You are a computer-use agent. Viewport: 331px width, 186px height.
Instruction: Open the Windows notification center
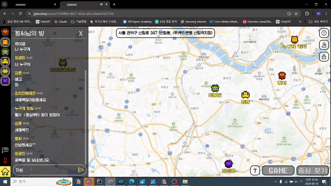pos(324,182)
